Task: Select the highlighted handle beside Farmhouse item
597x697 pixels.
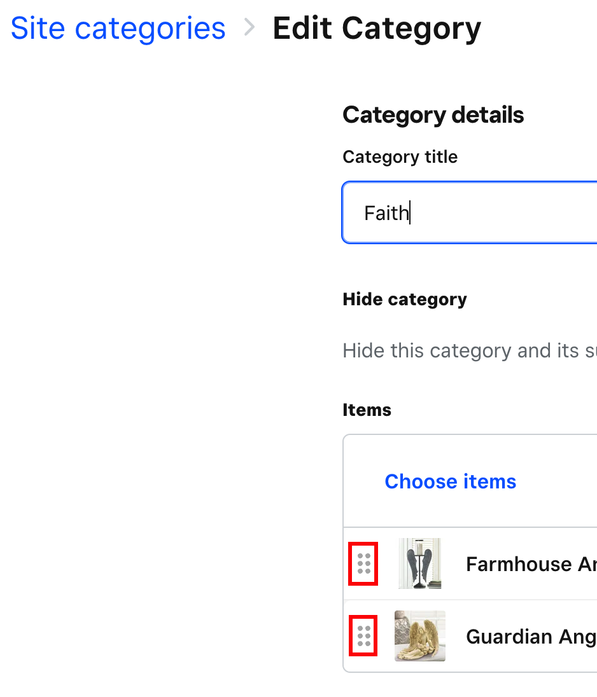Action: 363,563
